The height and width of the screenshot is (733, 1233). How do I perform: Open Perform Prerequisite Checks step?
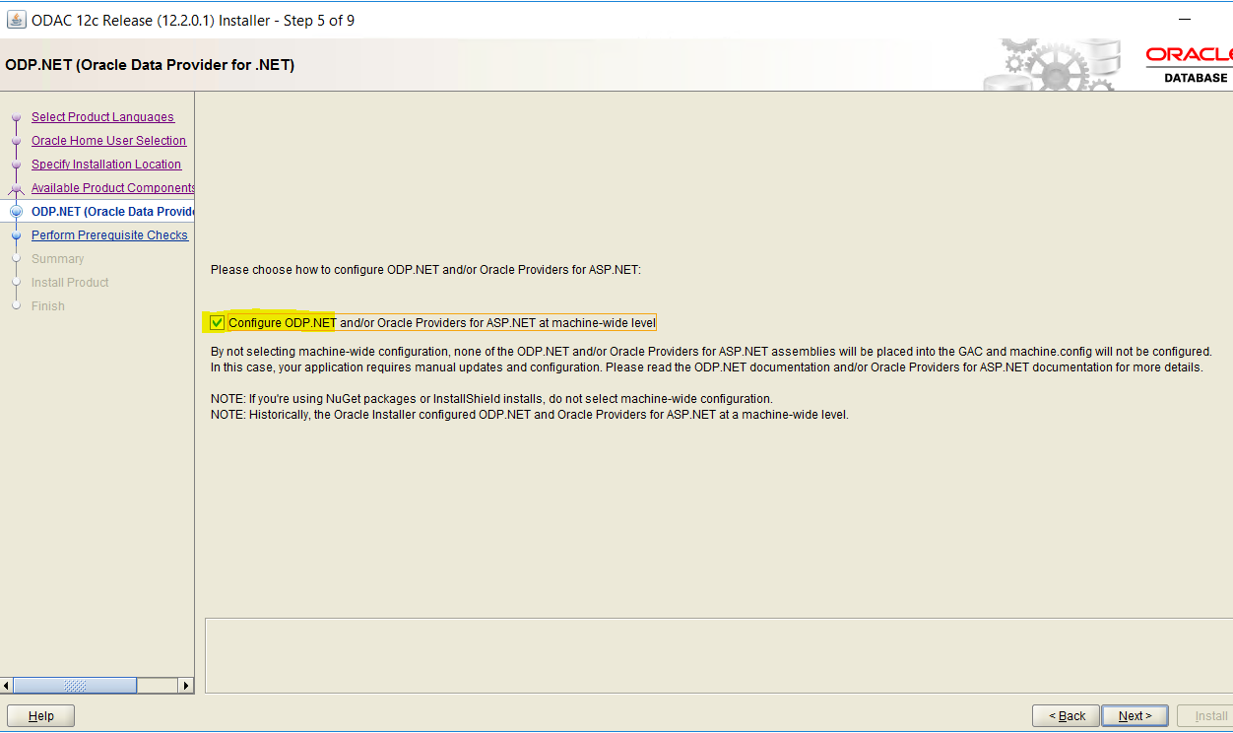109,235
